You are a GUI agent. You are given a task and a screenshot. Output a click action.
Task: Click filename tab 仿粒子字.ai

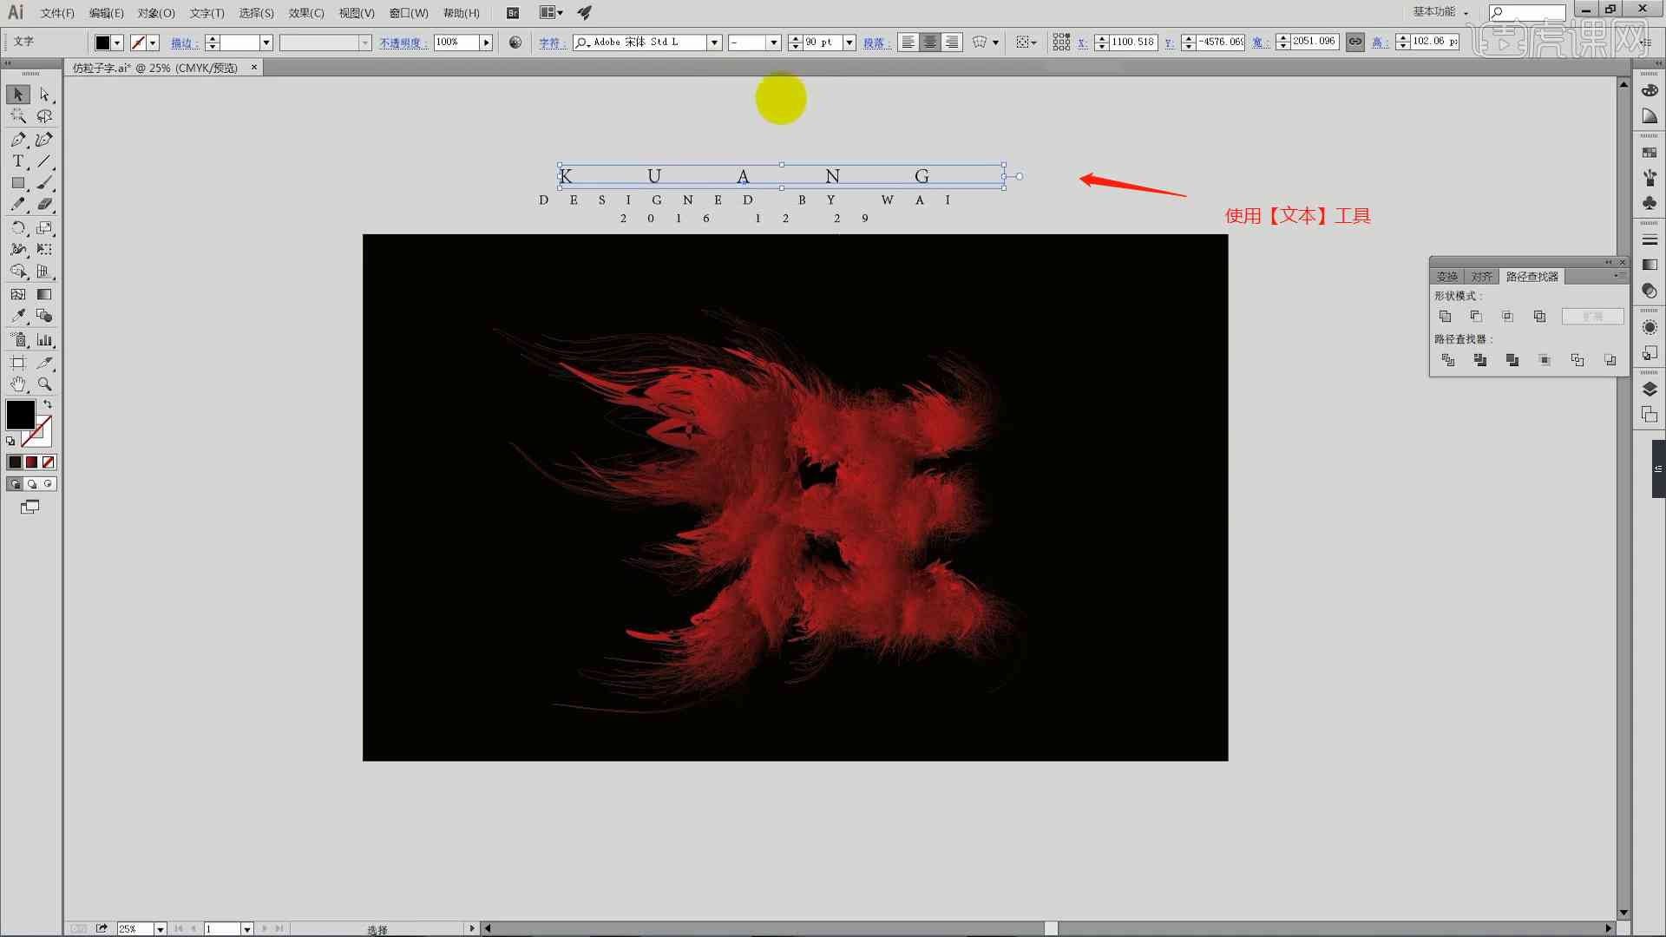click(161, 68)
